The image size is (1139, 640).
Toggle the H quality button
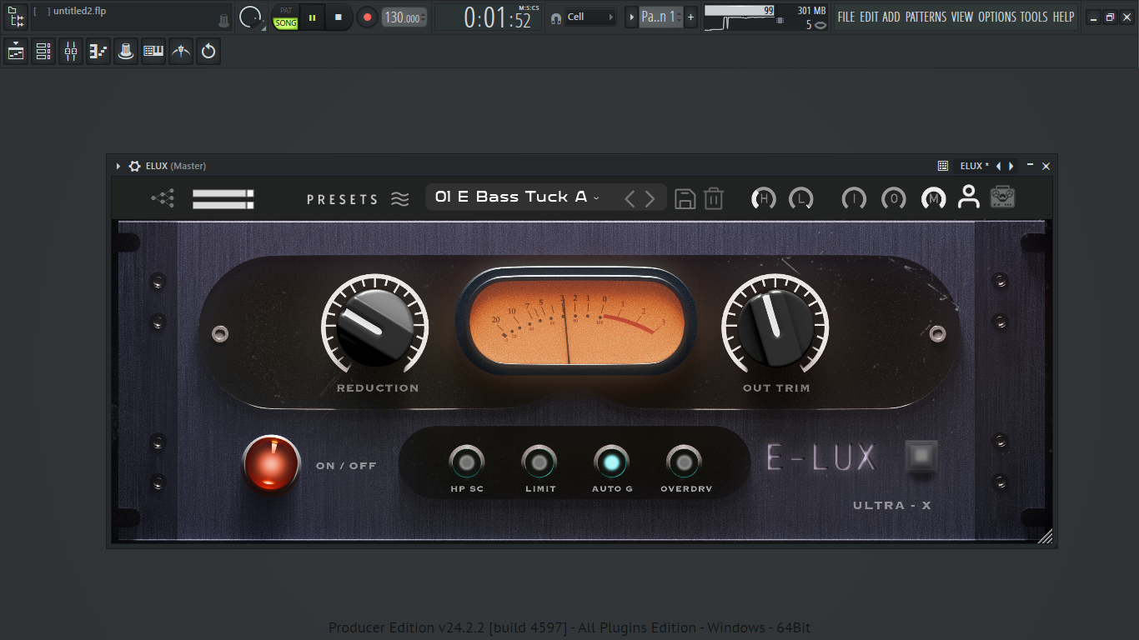763,198
